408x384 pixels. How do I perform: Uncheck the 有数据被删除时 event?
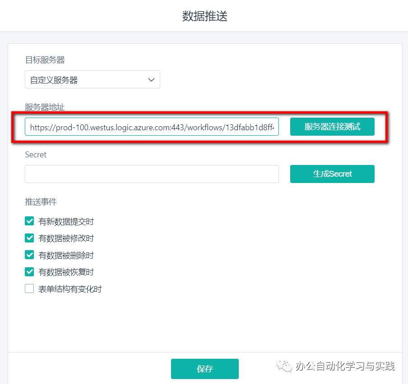pyautogui.click(x=29, y=255)
